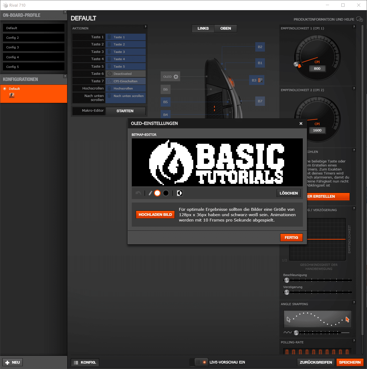Open the Taste 6 Deactivated dropdown
The height and width of the screenshot is (369, 367).
126,74
